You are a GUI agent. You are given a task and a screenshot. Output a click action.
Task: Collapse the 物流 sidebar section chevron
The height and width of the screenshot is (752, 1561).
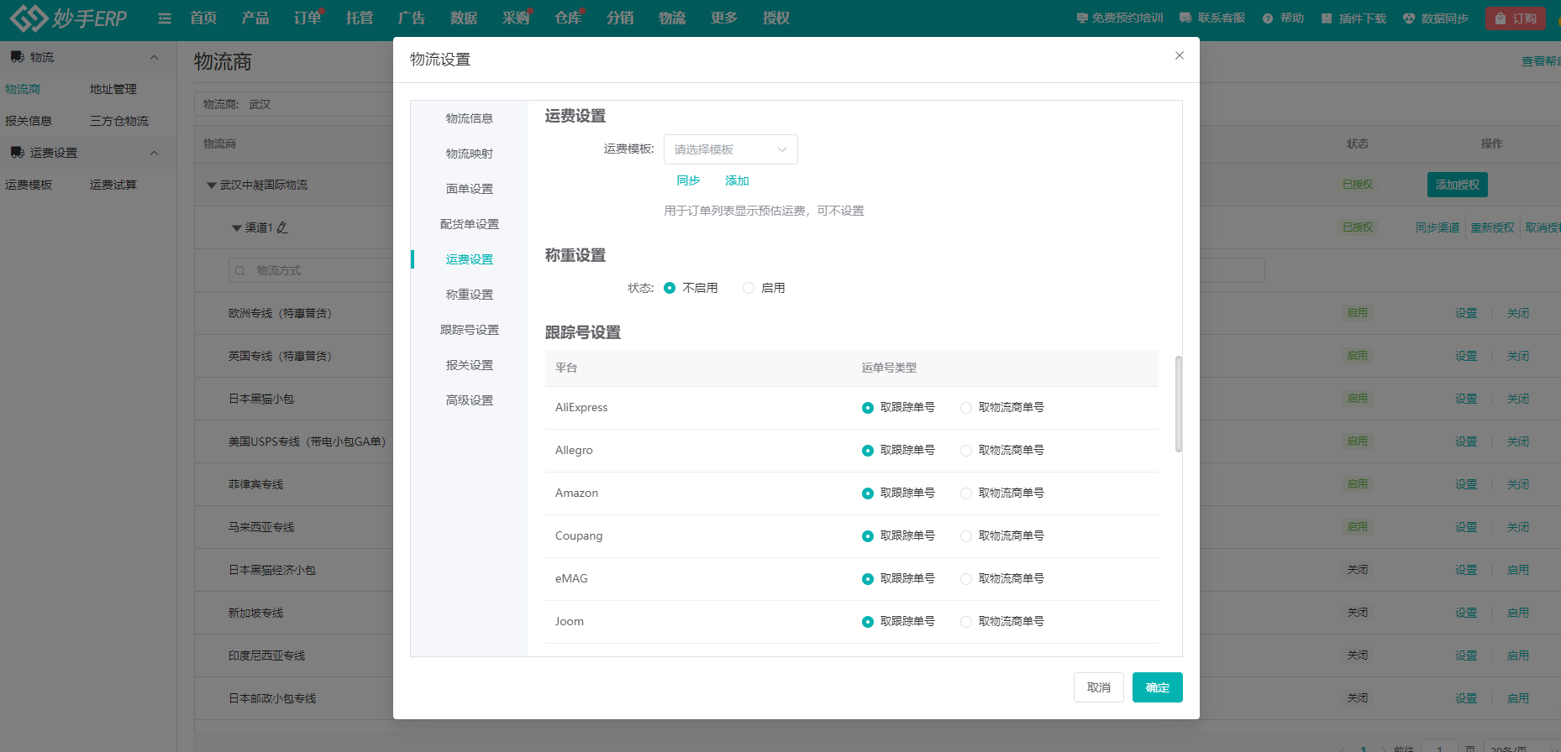tap(154, 57)
